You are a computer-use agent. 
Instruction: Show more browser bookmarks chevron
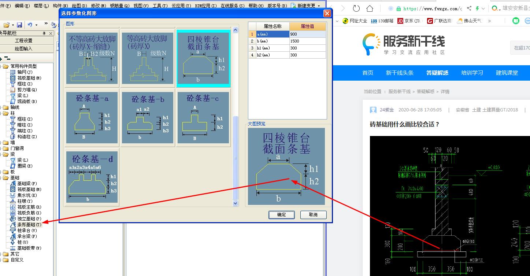point(490,21)
